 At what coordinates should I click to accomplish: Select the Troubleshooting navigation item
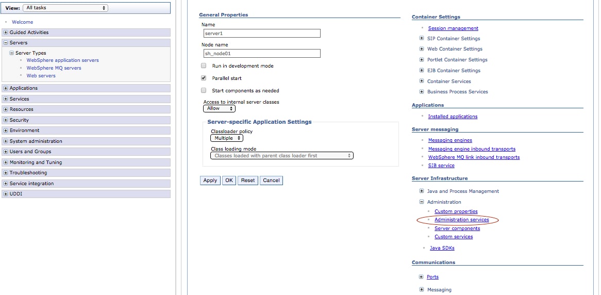point(28,173)
